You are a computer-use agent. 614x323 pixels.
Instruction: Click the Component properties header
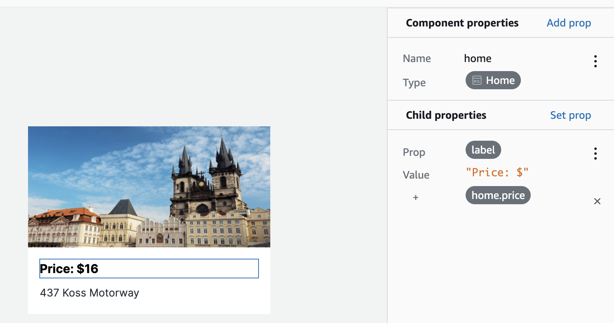(462, 23)
